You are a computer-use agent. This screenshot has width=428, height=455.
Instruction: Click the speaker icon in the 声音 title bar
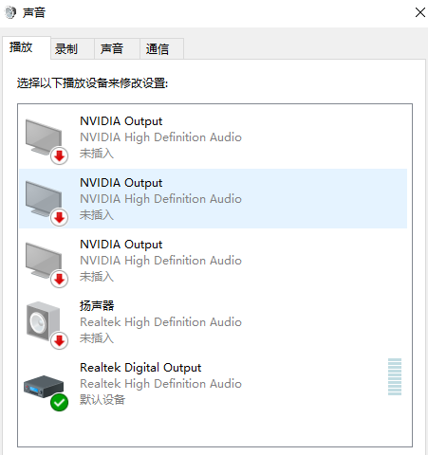[10, 12]
